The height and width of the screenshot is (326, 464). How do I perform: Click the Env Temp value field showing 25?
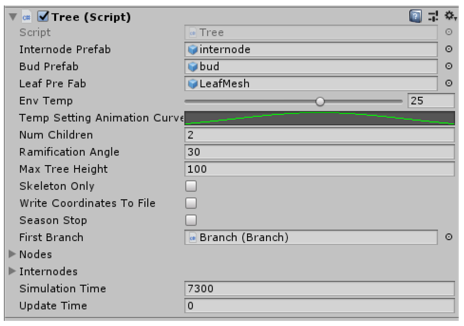pyautogui.click(x=431, y=101)
